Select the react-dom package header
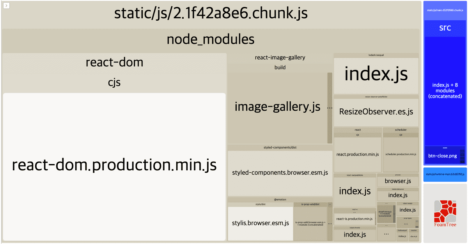Screen dimensions: 468x244 coord(114,62)
